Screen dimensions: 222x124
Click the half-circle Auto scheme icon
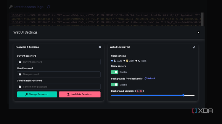coord(115,61)
